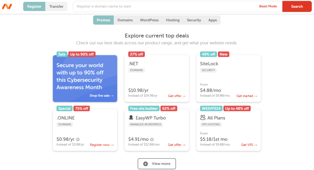Screen dimensions: 314x170
Task: Open the Promos tab
Action: point(103,20)
